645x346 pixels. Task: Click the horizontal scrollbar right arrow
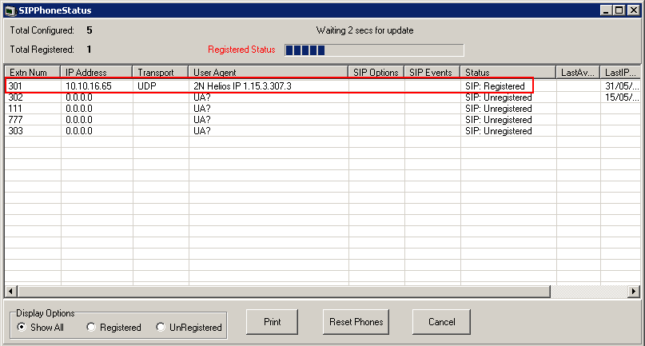coord(632,291)
